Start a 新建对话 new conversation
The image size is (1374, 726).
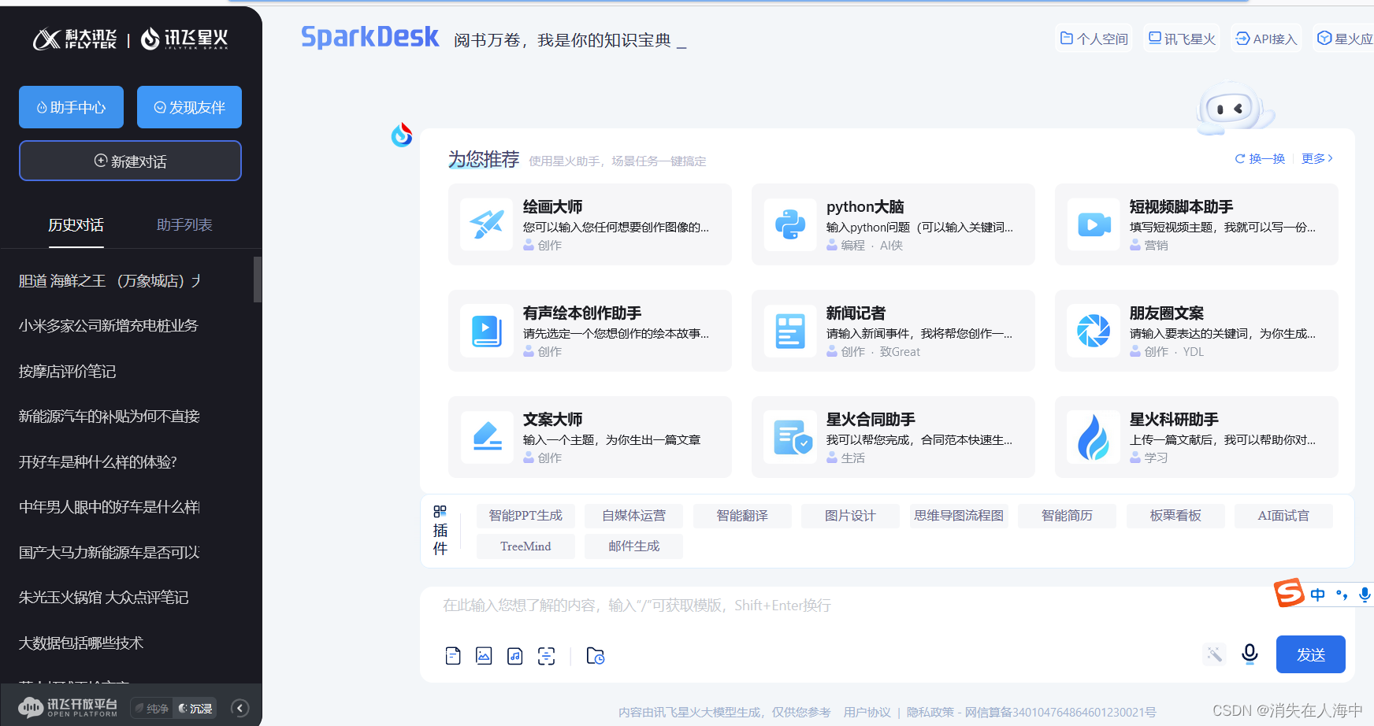pyautogui.click(x=130, y=161)
